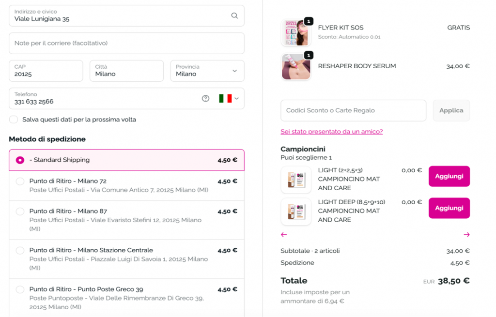Screen dimensions: 496x317
Task: Click the CAP postal code field
Action: [x=46, y=71]
